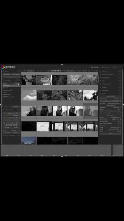Disable the color label filter

click(16, 118)
